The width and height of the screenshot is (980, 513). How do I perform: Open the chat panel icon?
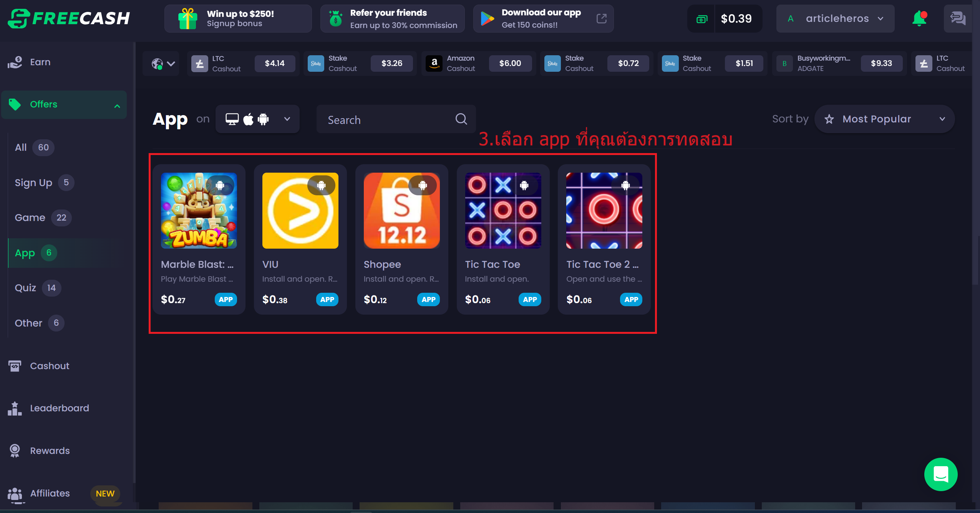pos(957,18)
